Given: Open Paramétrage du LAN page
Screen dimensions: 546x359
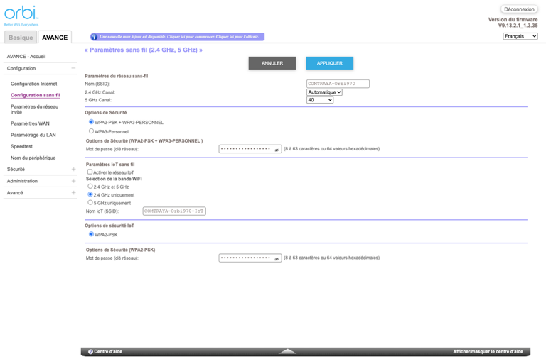Looking at the screenshot, I should tap(33, 135).
